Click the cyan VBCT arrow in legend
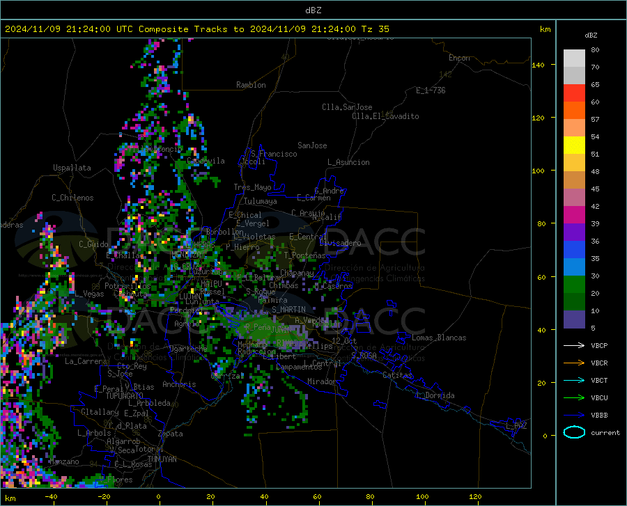The width and height of the screenshot is (627, 506). [x=574, y=380]
